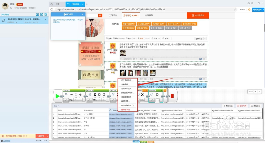Click the clock timer icon in 打开网页 block
Image resolution: width=265 pixels, height=143 pixels.
(x=76, y=95)
